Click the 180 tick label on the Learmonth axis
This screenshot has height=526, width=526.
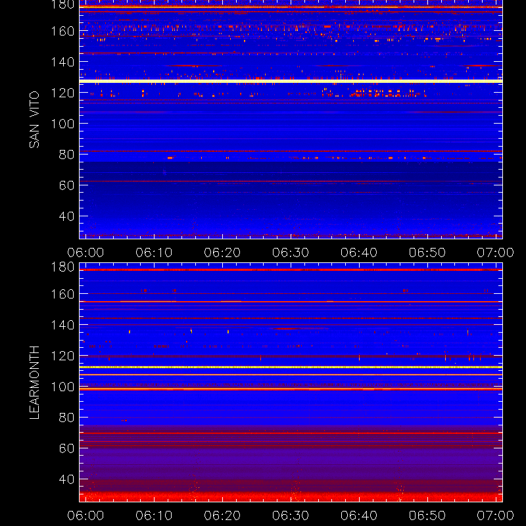click(x=62, y=267)
